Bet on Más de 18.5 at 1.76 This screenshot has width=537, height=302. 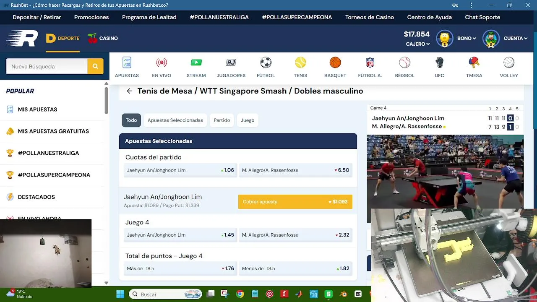(x=180, y=268)
